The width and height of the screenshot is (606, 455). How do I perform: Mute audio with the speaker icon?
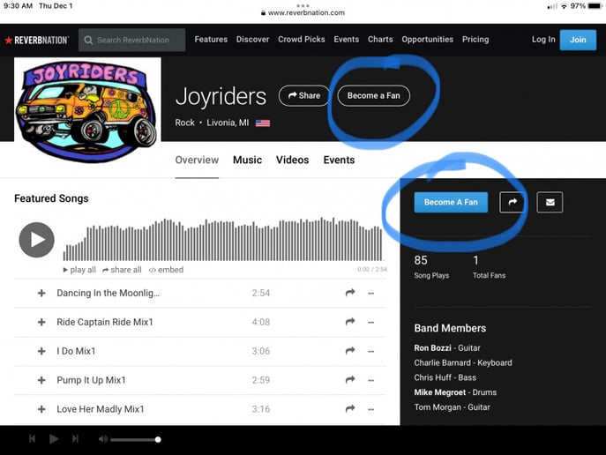pos(103,439)
